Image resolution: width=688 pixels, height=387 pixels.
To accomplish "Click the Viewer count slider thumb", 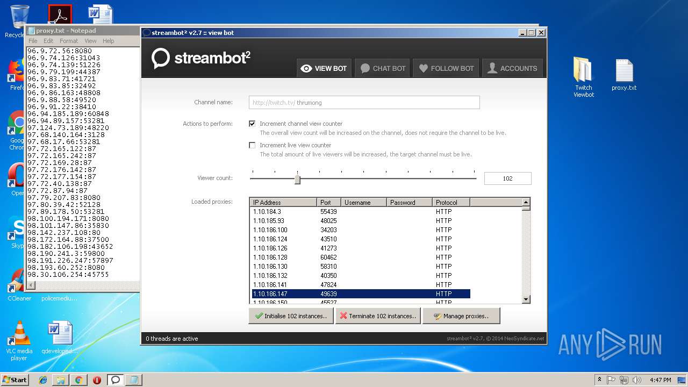I will pyautogui.click(x=297, y=180).
